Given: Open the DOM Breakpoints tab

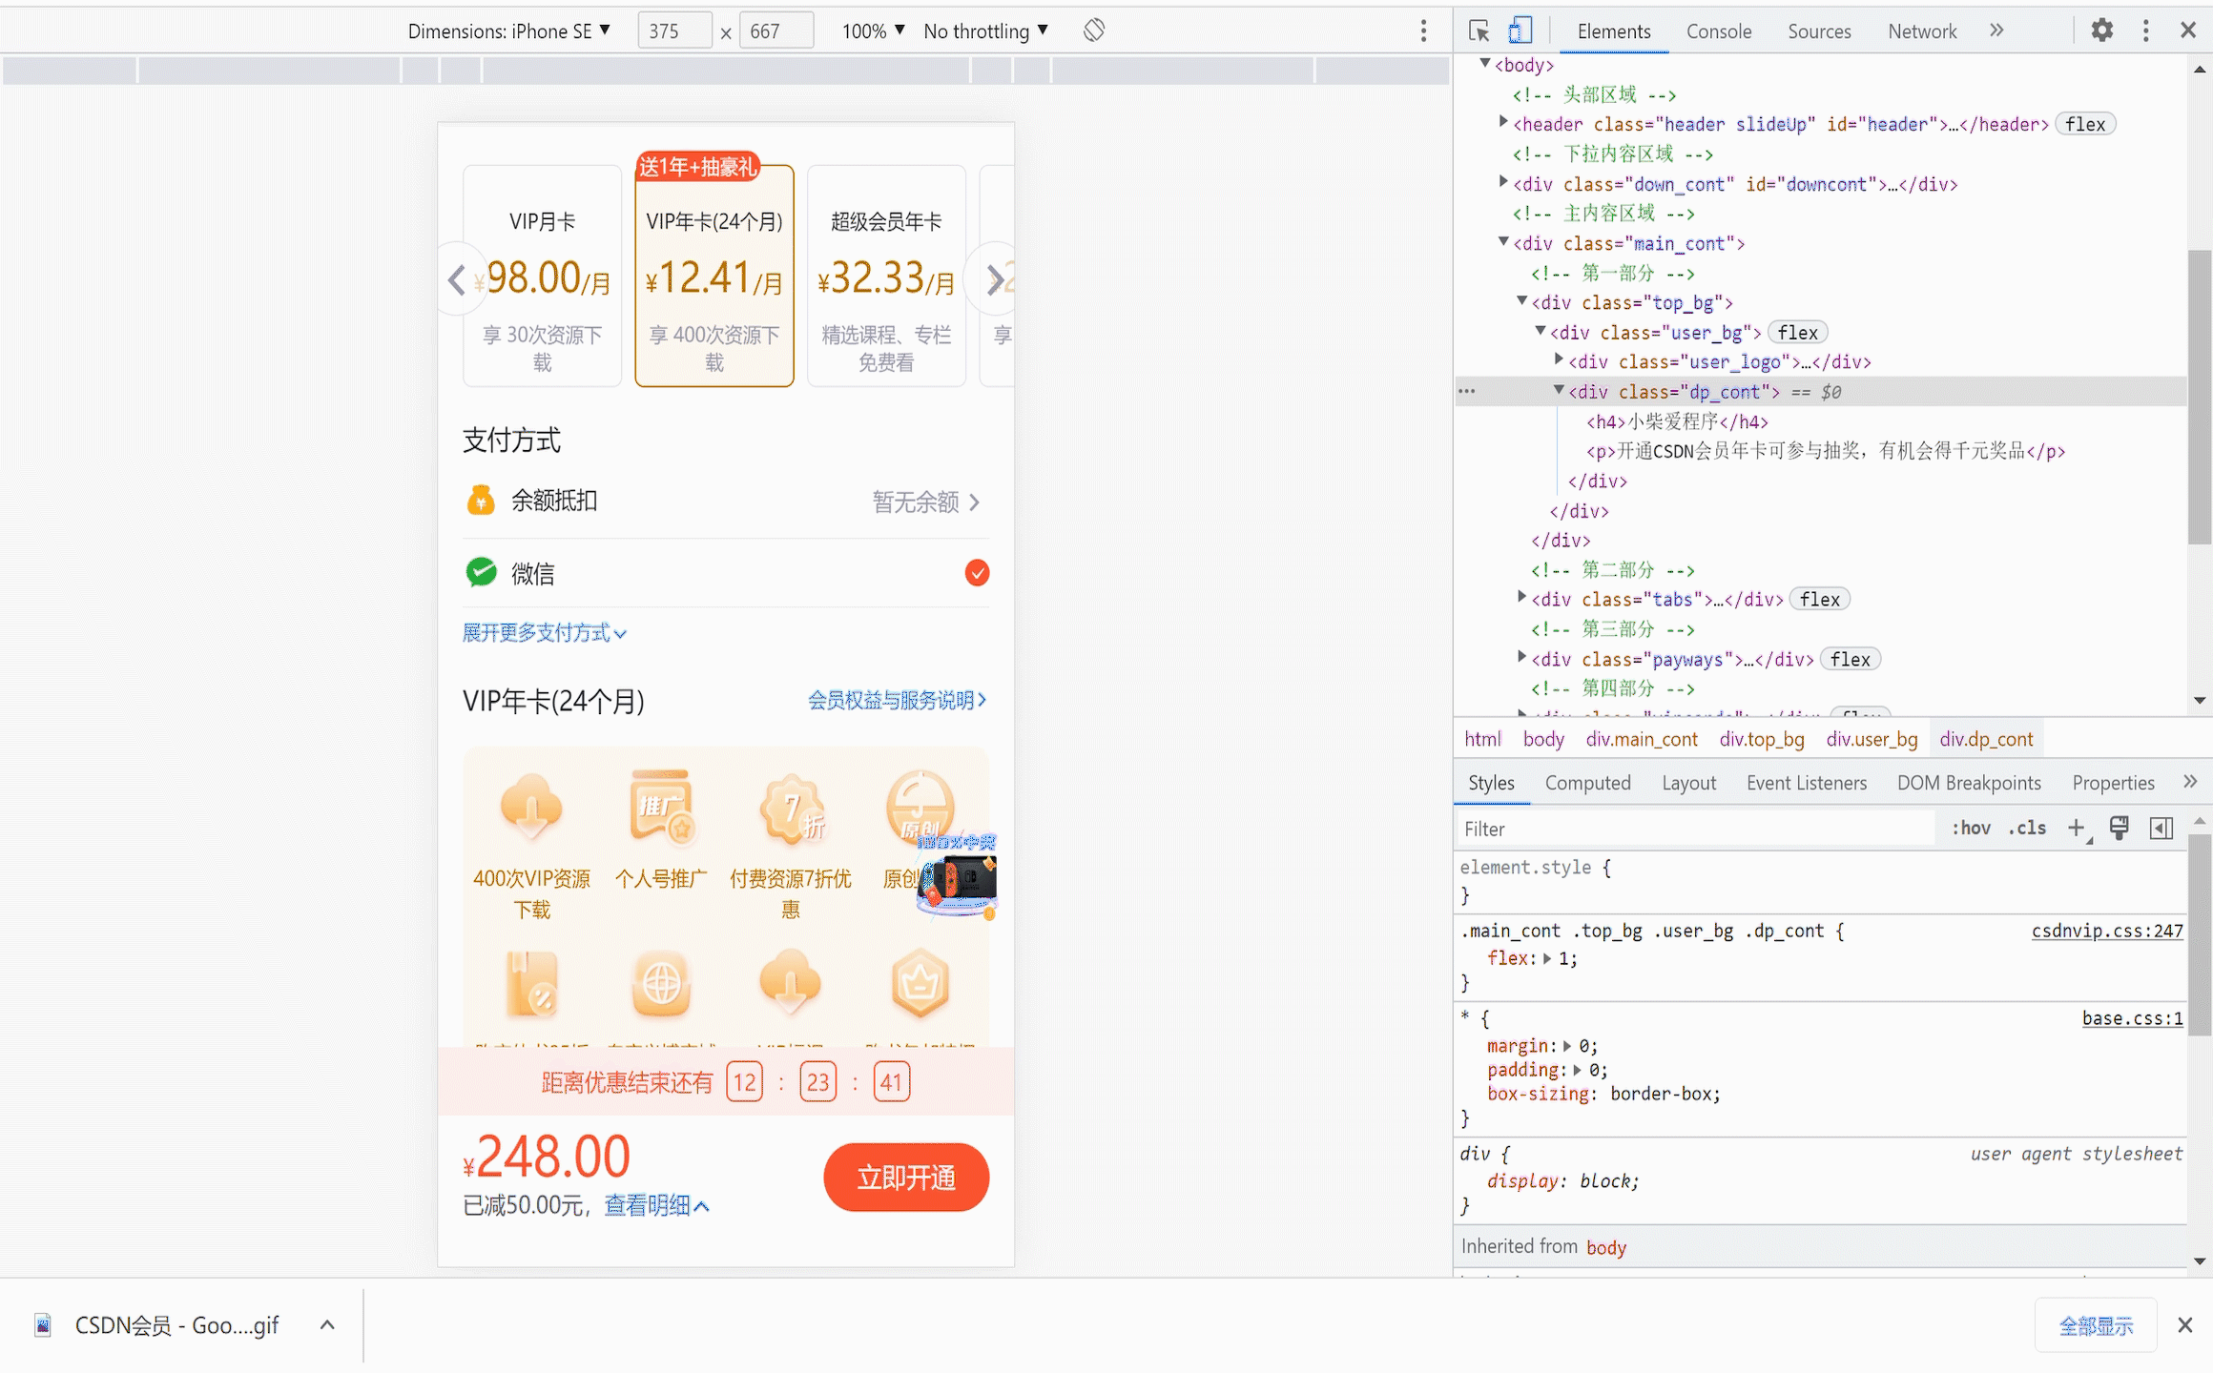Looking at the screenshot, I should [x=1969, y=783].
